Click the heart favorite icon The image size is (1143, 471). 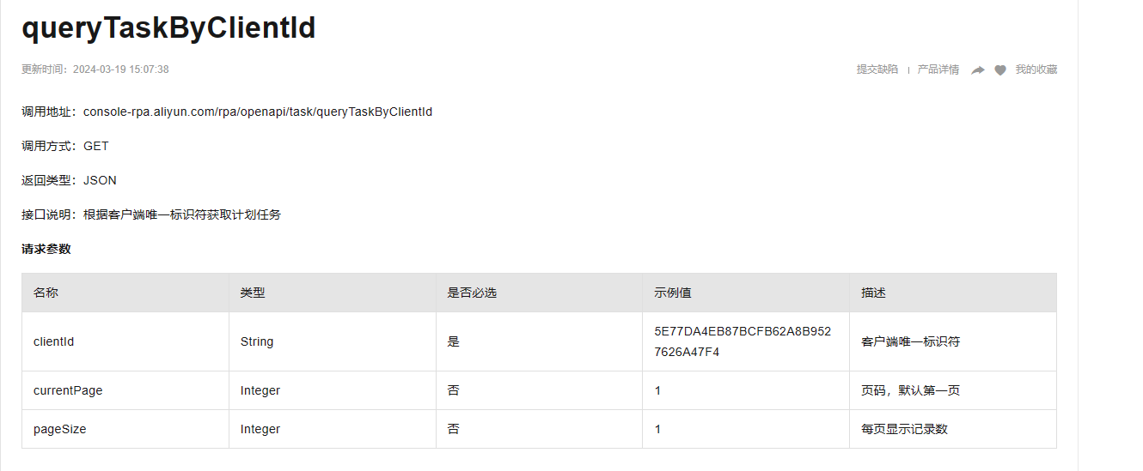tap(1000, 70)
